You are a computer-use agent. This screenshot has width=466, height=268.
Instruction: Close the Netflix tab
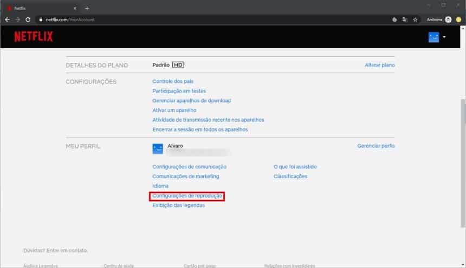click(75, 8)
